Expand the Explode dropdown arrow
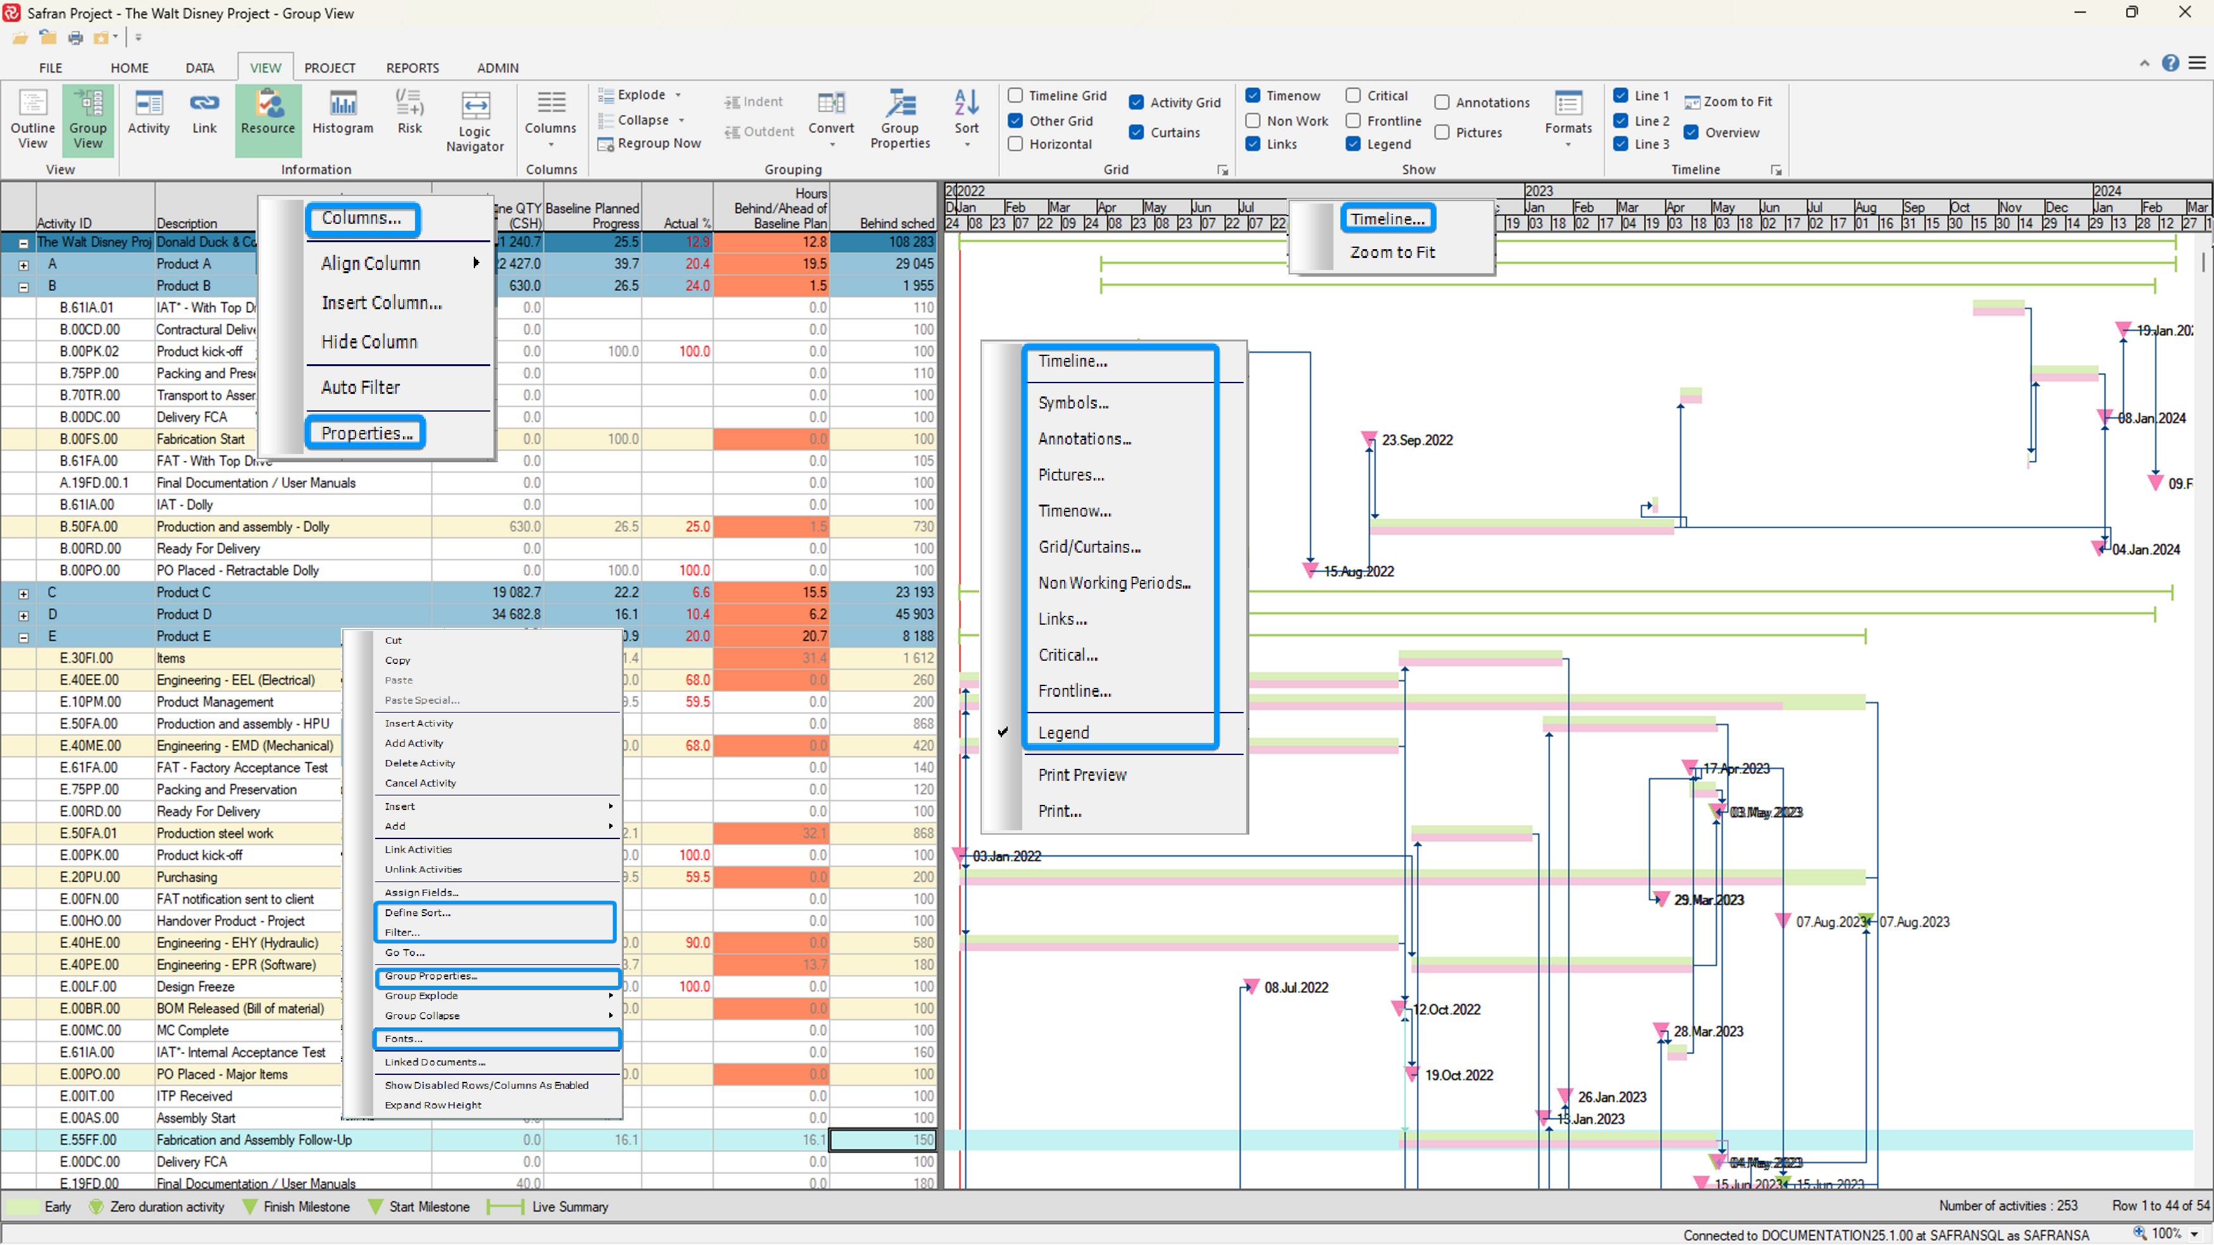 pos(678,95)
